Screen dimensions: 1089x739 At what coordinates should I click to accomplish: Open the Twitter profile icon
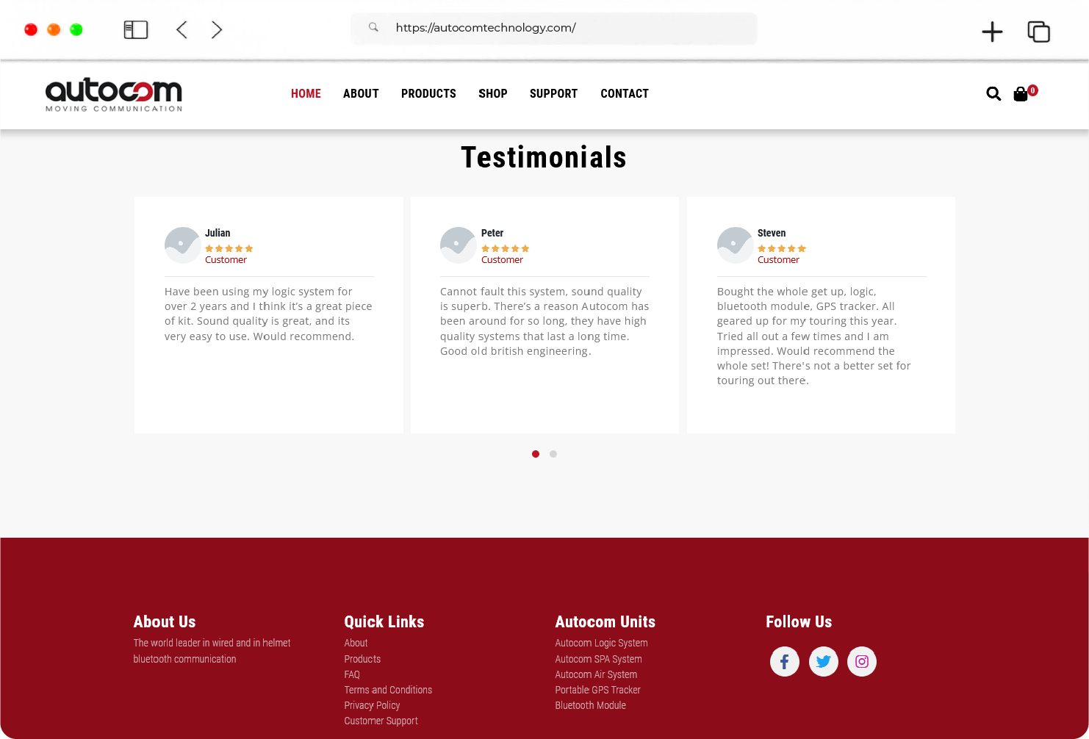pos(823,662)
